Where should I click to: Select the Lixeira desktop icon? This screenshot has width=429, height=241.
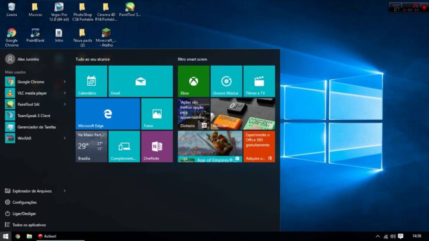pyautogui.click(x=11, y=10)
